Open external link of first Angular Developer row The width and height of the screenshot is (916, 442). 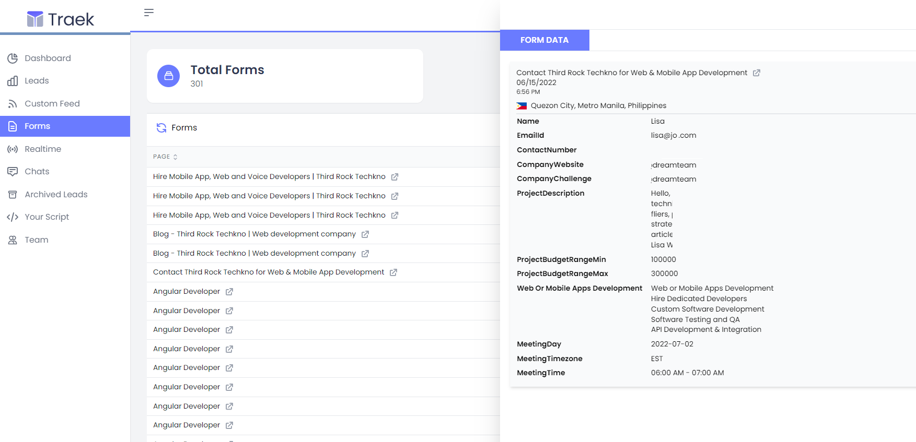pyautogui.click(x=229, y=292)
